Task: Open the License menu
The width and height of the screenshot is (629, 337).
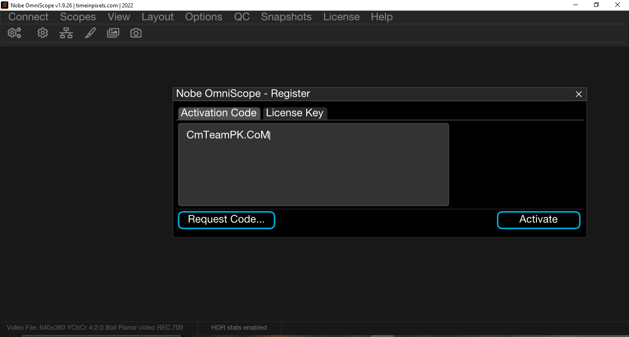Action: [341, 17]
